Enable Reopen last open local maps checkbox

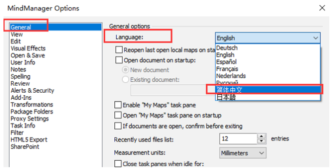119,50
